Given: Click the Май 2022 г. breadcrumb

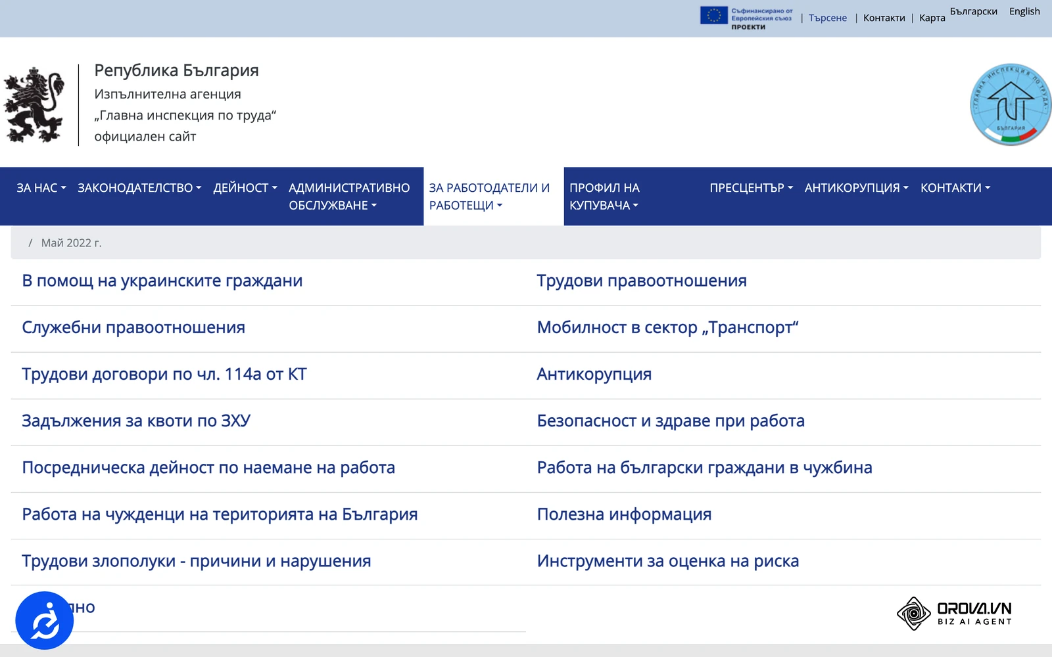Looking at the screenshot, I should click(x=72, y=243).
